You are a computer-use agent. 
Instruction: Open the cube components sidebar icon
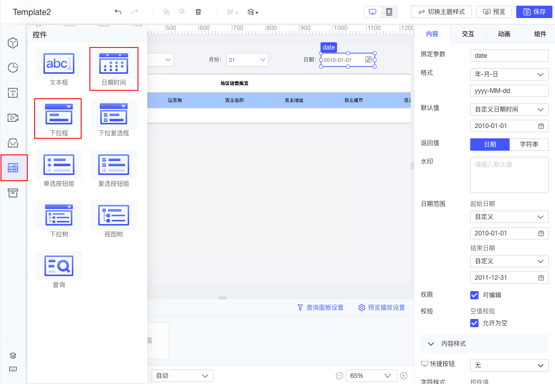(x=13, y=43)
